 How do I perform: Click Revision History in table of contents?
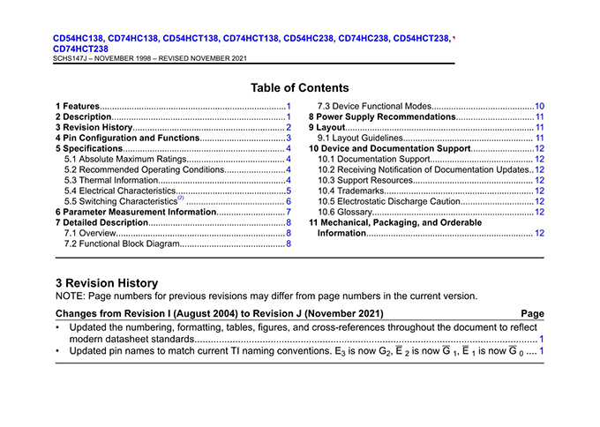coord(94,127)
